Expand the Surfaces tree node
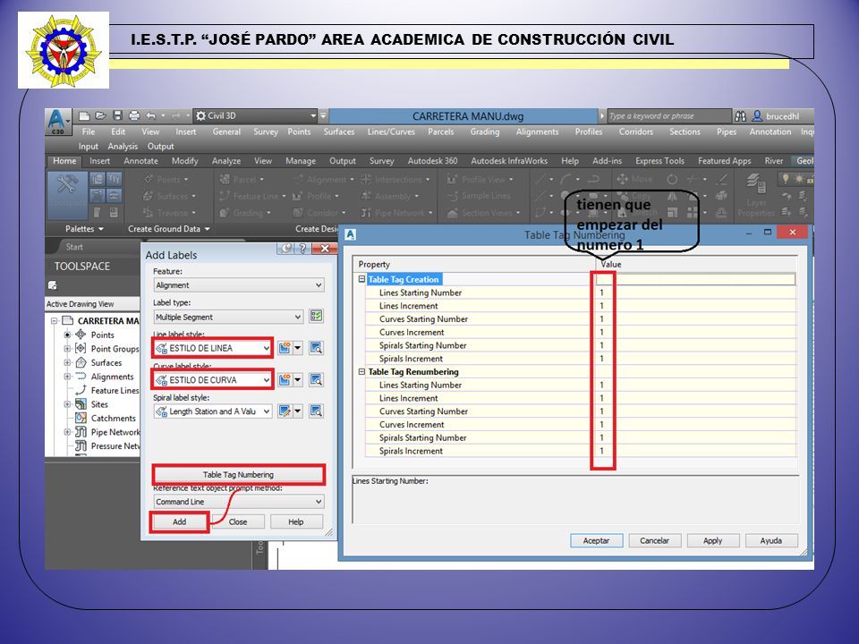 [67, 362]
